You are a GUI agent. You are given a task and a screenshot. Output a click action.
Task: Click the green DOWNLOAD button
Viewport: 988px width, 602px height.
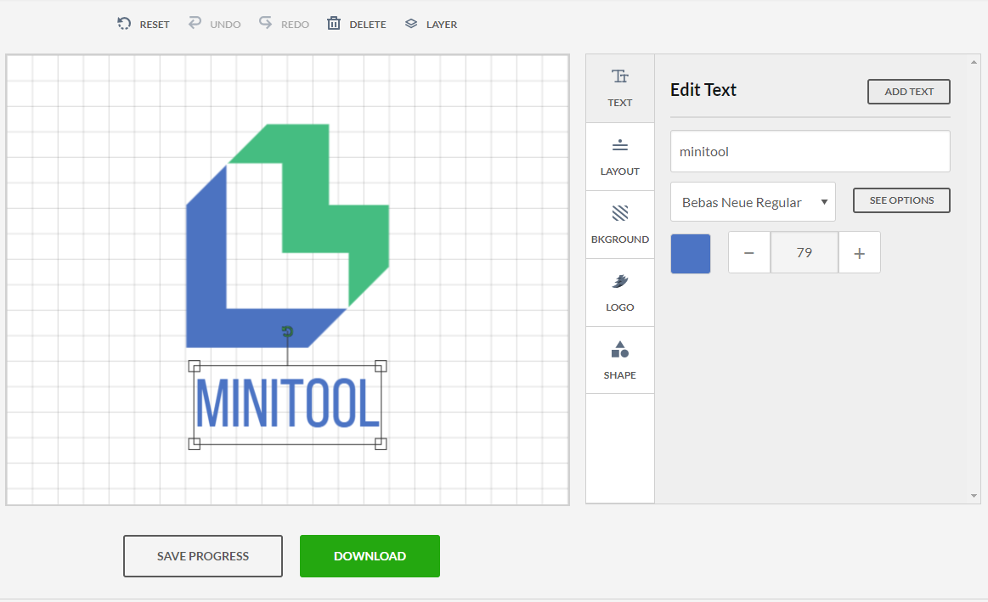tap(370, 556)
